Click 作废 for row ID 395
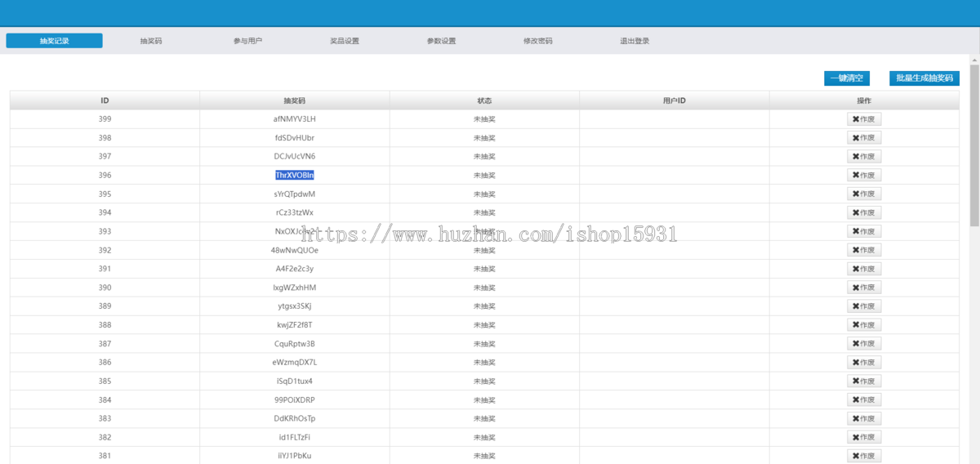The image size is (980, 464). tap(864, 194)
